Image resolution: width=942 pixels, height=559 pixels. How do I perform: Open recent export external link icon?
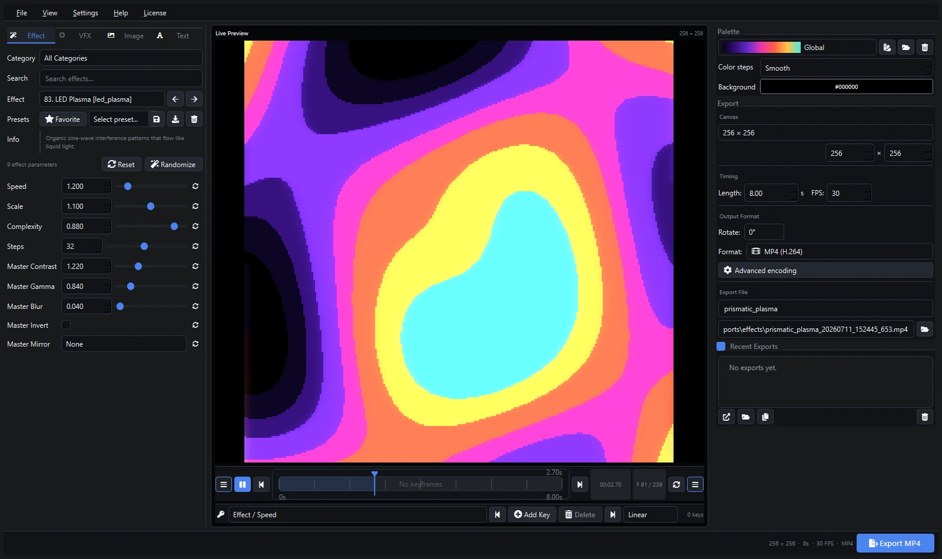727,417
